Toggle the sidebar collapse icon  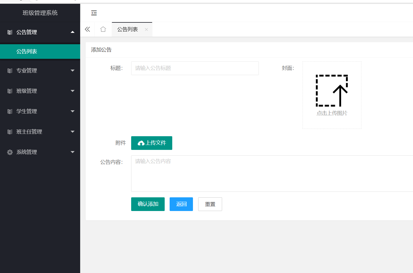(94, 13)
